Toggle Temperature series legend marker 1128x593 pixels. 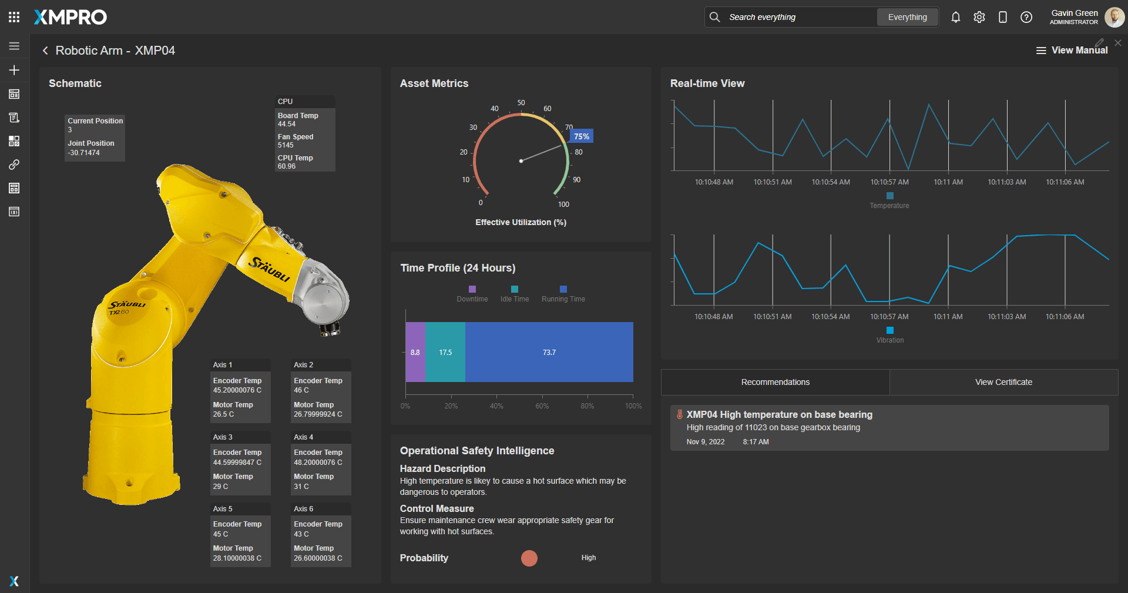point(889,196)
